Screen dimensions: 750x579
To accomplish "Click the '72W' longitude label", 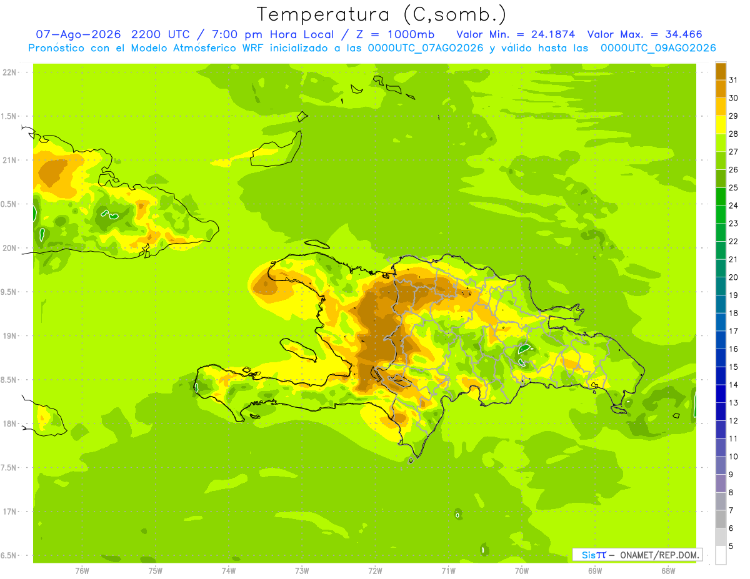I will pyautogui.click(x=375, y=571).
